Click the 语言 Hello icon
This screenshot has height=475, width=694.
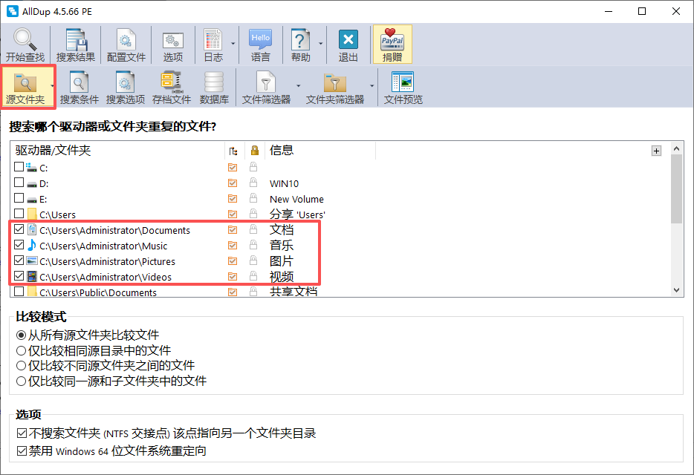tap(260, 45)
